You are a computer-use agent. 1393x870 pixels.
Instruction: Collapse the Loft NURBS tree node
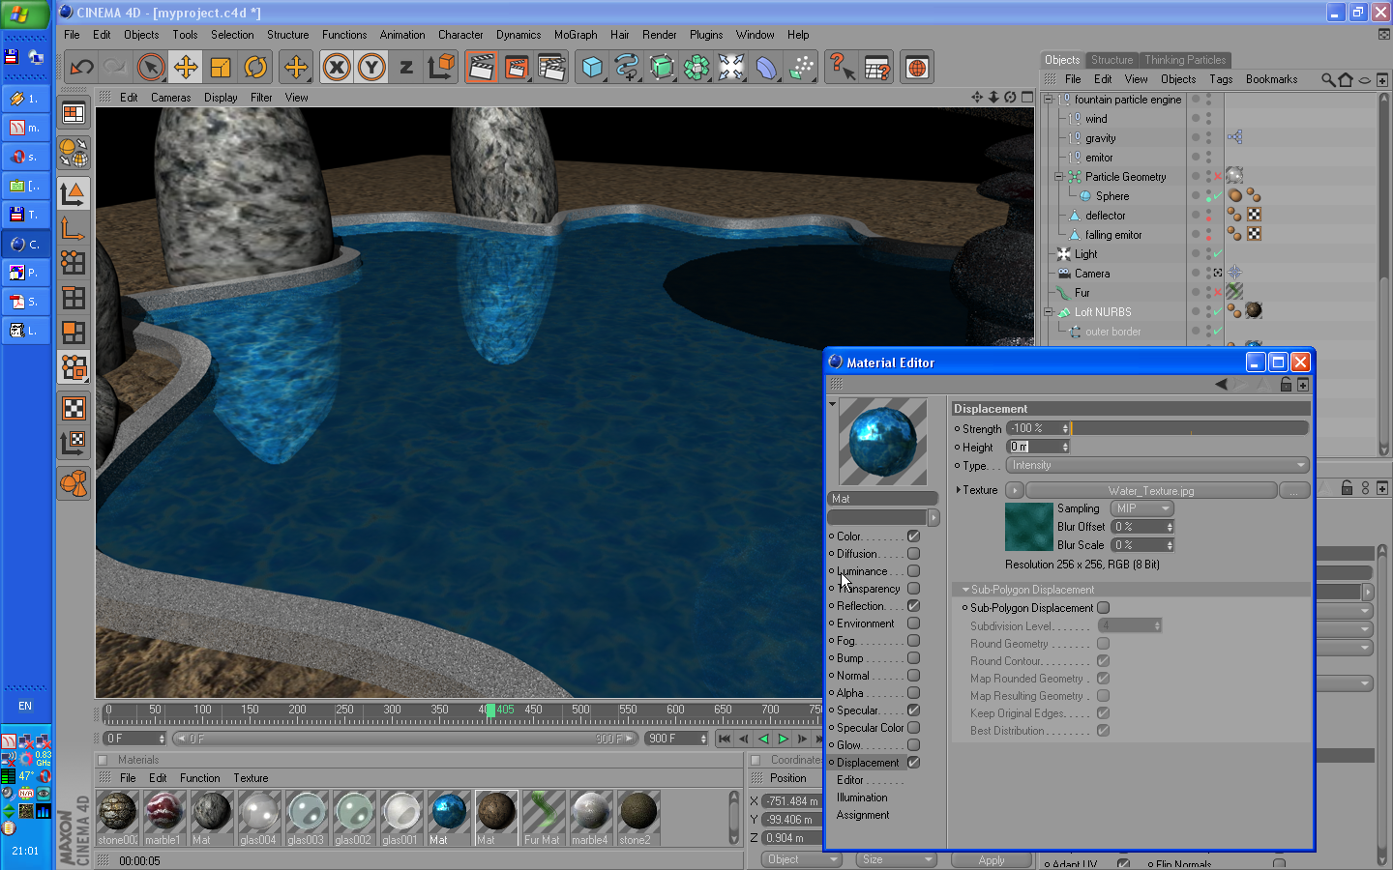pyautogui.click(x=1048, y=312)
